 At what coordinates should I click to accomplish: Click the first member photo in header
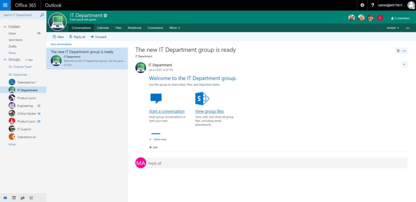351,18
